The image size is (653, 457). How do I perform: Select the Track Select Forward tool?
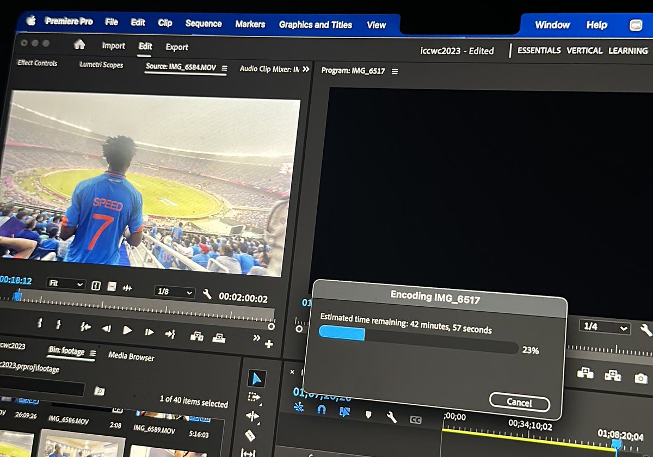[254, 398]
